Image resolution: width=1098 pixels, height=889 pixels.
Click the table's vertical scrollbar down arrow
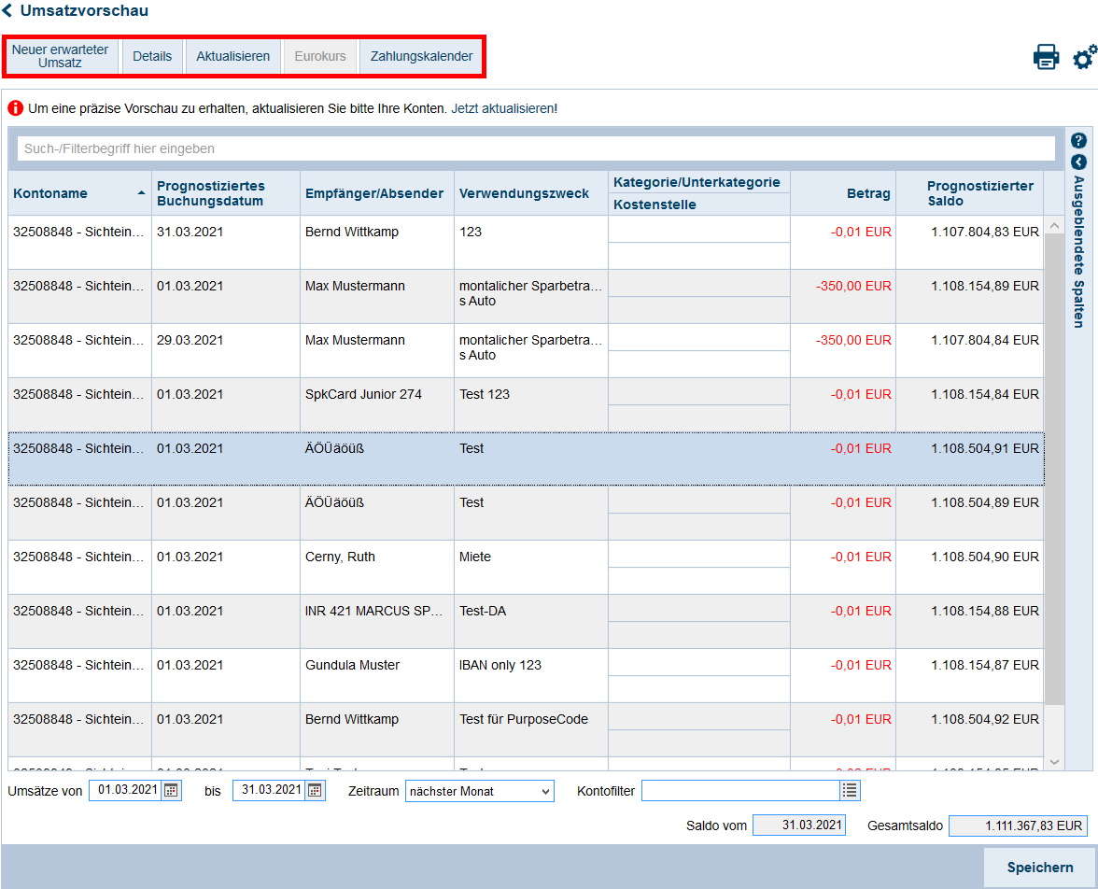[x=1054, y=762]
